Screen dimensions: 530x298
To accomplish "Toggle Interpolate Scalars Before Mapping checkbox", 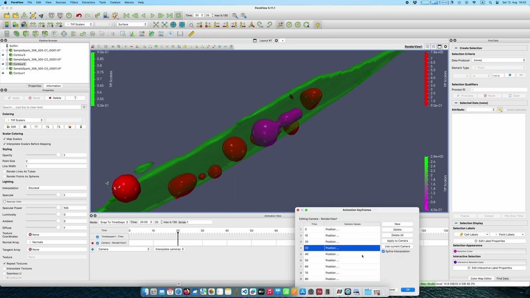I will [5, 144].
